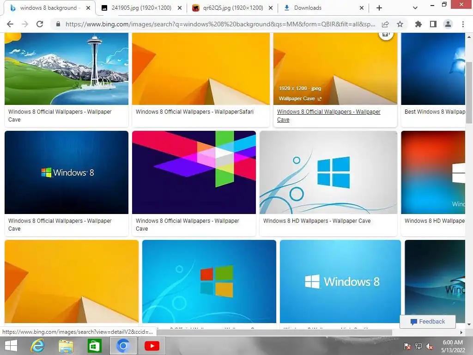This screenshot has height=355, width=473.
Task: Open the Windows 8 HD Wallpapers caption link
Action: tap(317, 220)
